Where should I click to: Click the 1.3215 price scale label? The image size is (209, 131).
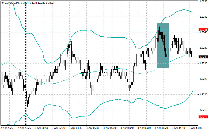click(x=203, y=110)
